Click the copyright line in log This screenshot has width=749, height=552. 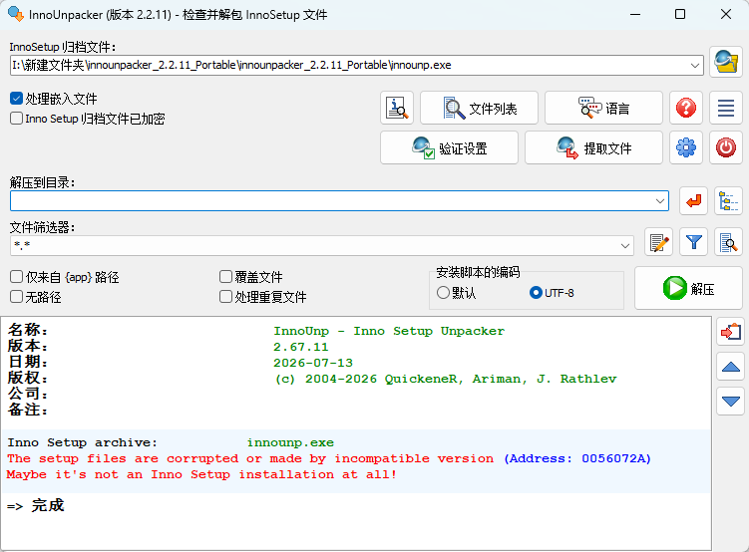coord(446,379)
